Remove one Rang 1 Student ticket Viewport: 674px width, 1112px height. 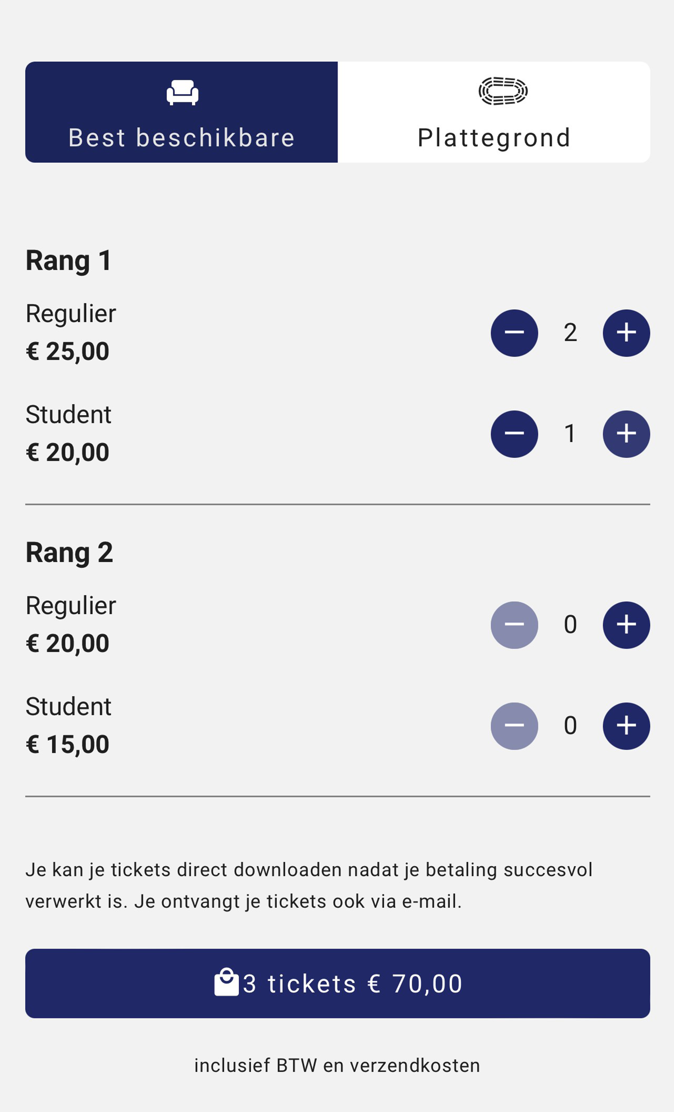coord(514,434)
